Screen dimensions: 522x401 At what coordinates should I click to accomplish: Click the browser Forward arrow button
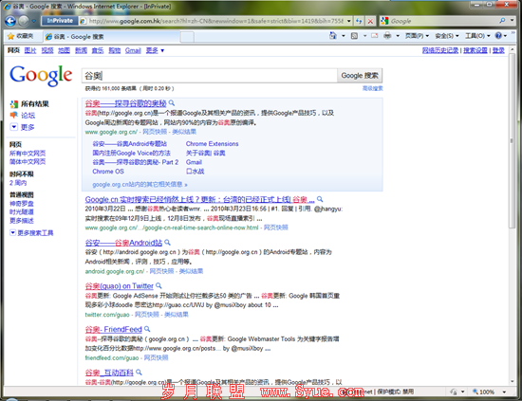[24, 21]
